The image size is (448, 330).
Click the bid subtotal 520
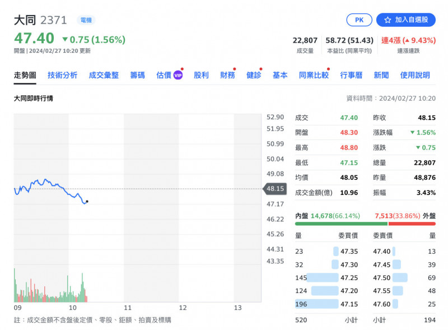point(301,320)
